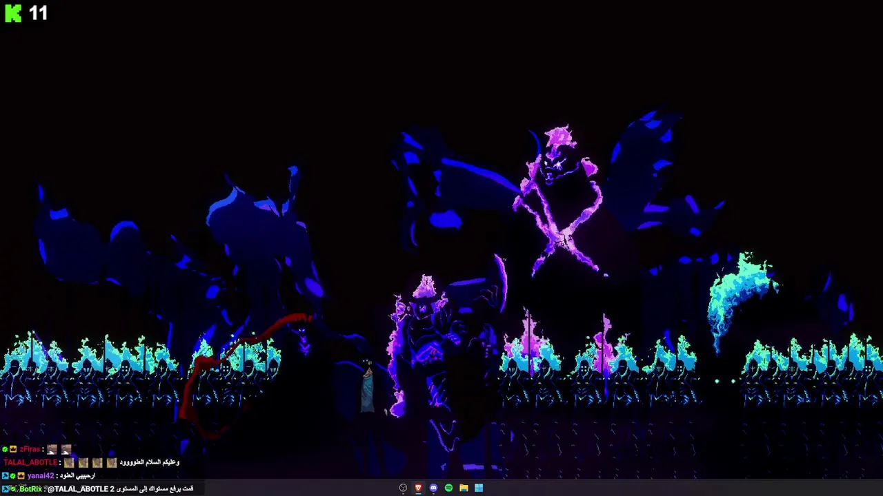Open File Explorer from the taskbar
The width and height of the screenshot is (883, 496).
pos(464,488)
